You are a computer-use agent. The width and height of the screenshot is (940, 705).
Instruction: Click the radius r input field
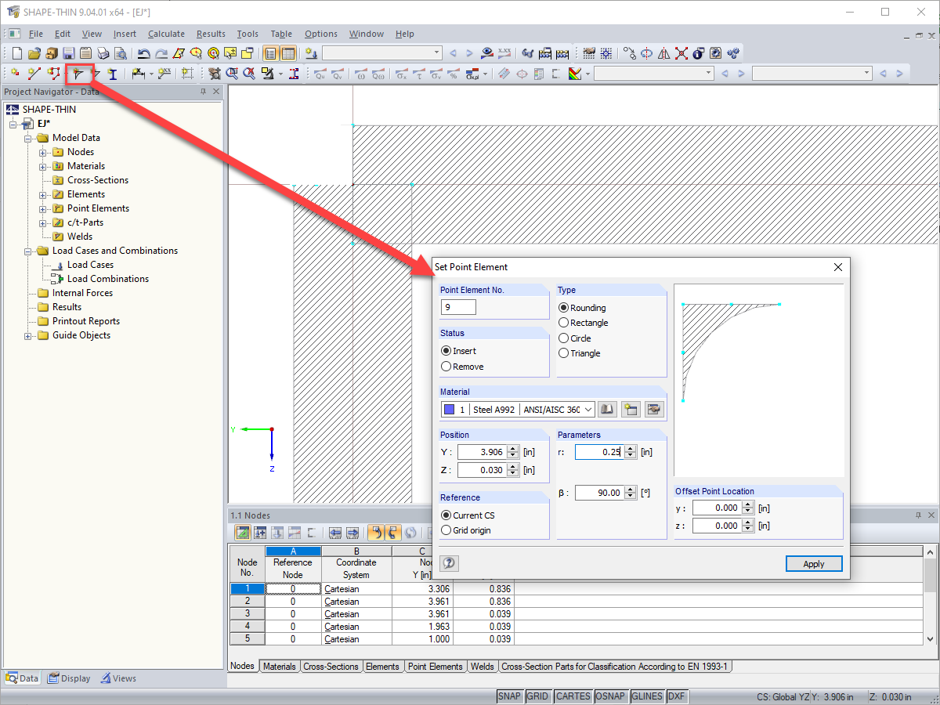point(600,452)
